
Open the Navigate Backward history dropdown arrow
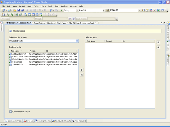coord(54,10)
